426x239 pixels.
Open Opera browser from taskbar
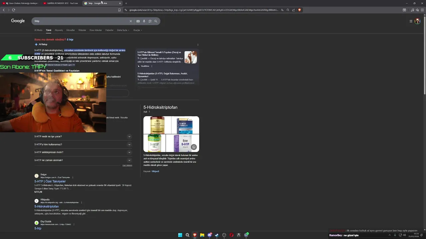pyautogui.click(x=231, y=235)
